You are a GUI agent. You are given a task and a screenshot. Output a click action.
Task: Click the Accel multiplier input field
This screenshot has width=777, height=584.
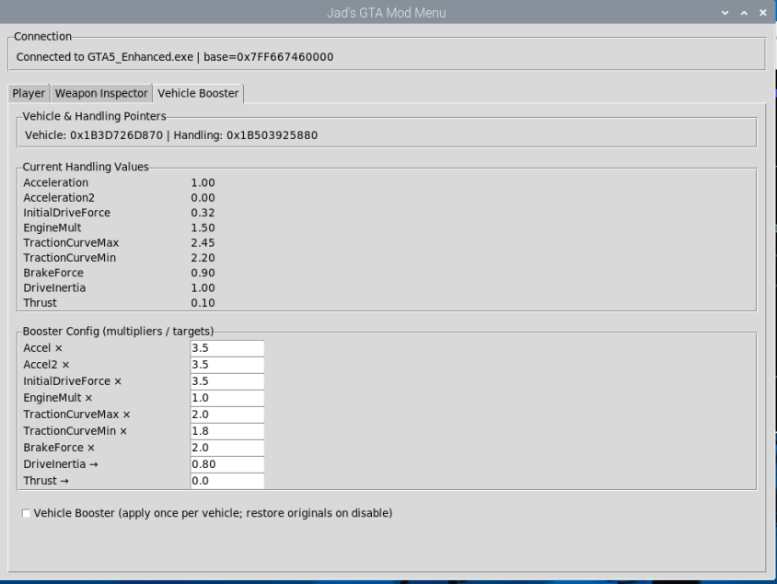point(227,348)
